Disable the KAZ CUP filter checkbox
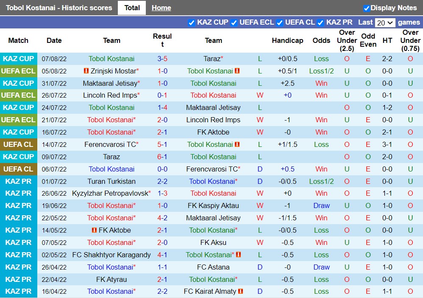Screen dimensions: 423x298 [192, 22]
